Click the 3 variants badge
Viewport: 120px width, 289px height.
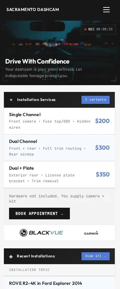(95, 100)
